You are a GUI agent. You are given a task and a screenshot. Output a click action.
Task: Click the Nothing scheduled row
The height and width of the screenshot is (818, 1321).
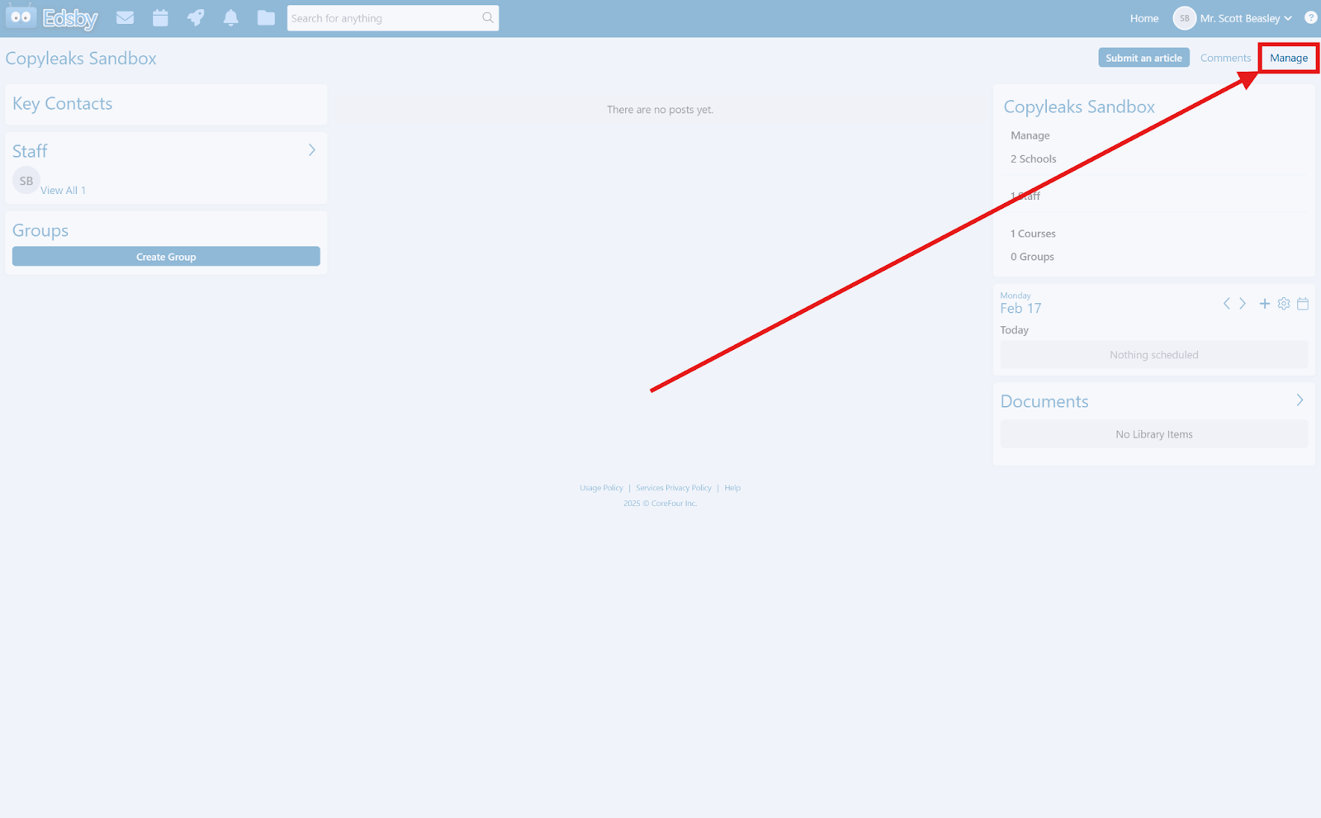(x=1154, y=355)
